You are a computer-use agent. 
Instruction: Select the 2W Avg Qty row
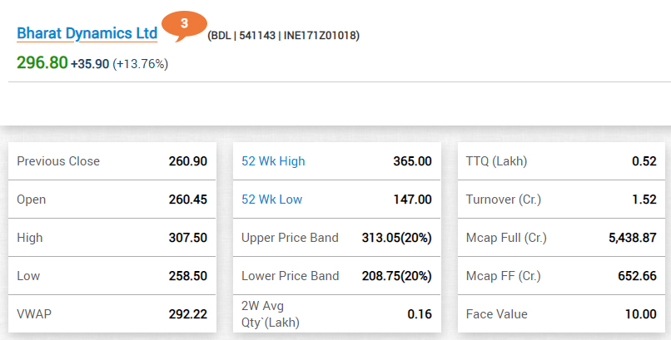pyautogui.click(x=337, y=314)
